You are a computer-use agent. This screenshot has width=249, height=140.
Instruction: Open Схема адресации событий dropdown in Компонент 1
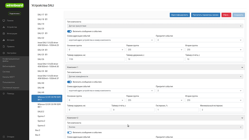tap(111, 91)
